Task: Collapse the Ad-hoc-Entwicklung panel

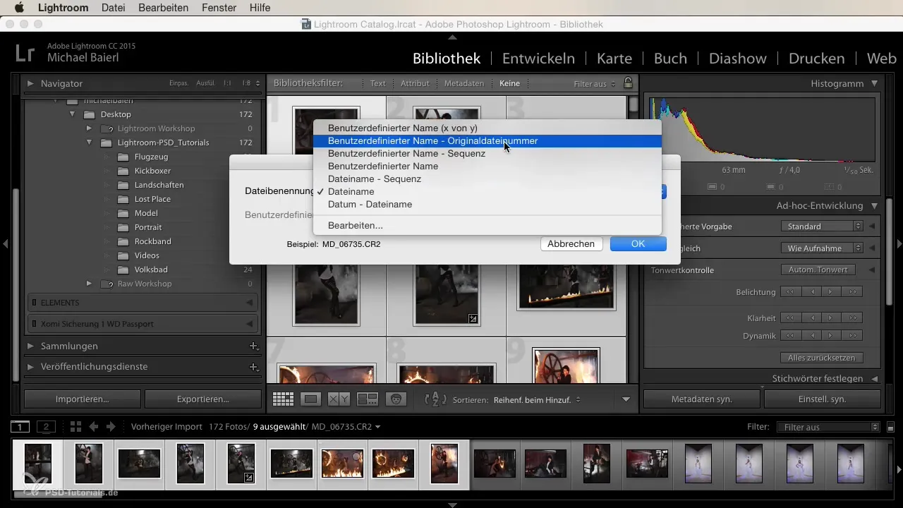Action: (875, 206)
